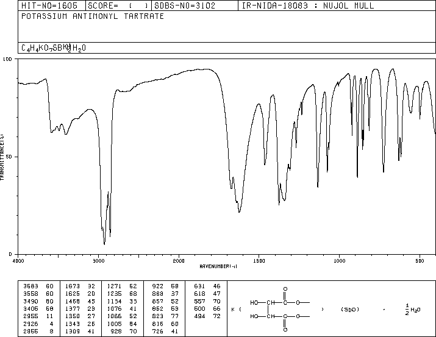Select the 888 peak value
Image resolution: width=436 pixels, height=337 pixels.
pyautogui.click(x=158, y=294)
